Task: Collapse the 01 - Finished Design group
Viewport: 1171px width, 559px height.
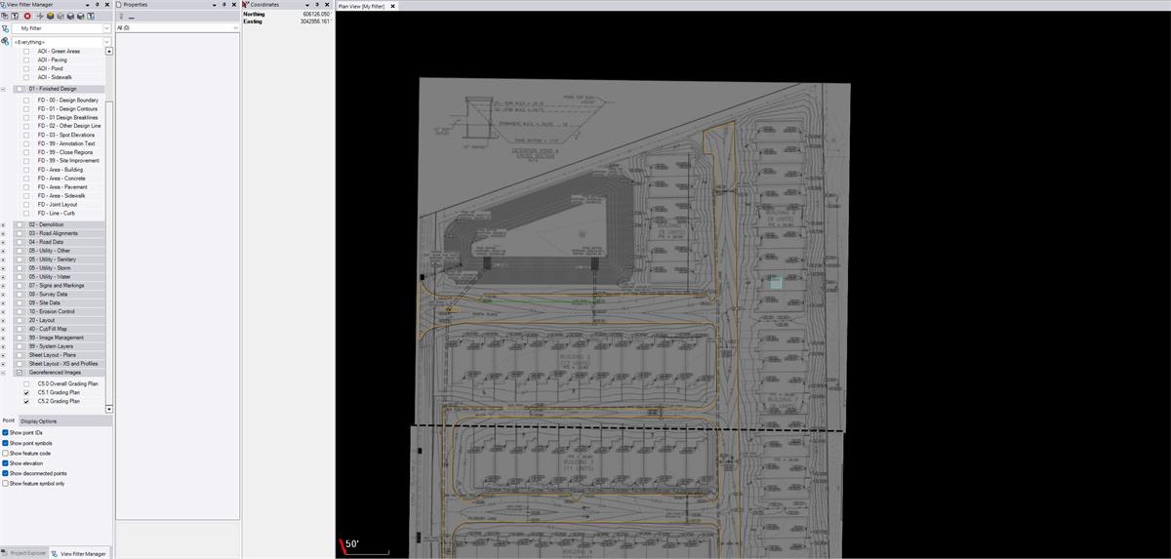Action: 4,89
